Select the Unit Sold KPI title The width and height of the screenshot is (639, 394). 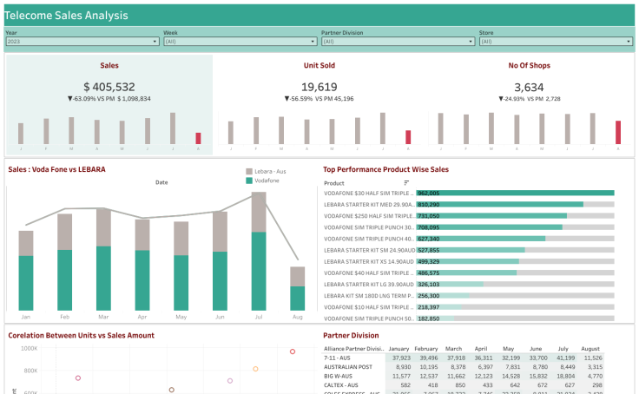tap(319, 65)
